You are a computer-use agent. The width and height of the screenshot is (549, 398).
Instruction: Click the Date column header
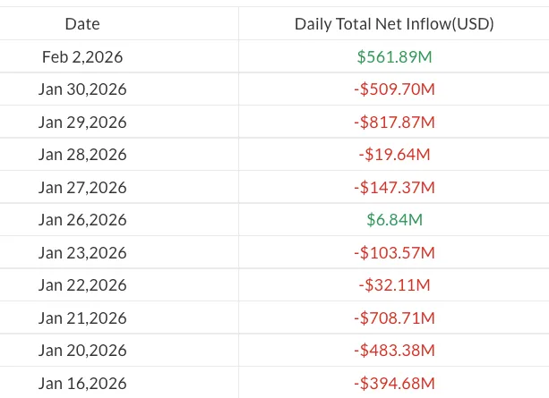tap(82, 24)
